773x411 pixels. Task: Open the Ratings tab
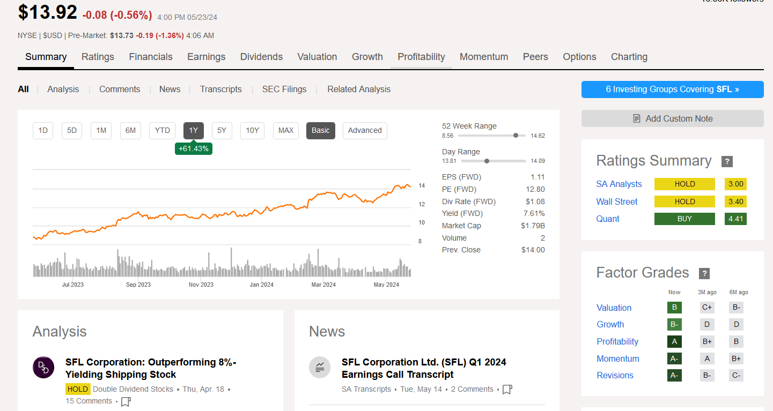point(98,57)
